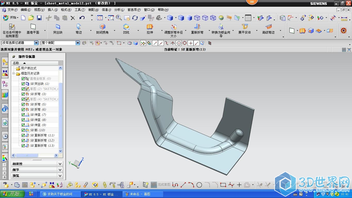352x198 pixels.
Task: Create a 基准平面 datum plane
Action: 33,29
